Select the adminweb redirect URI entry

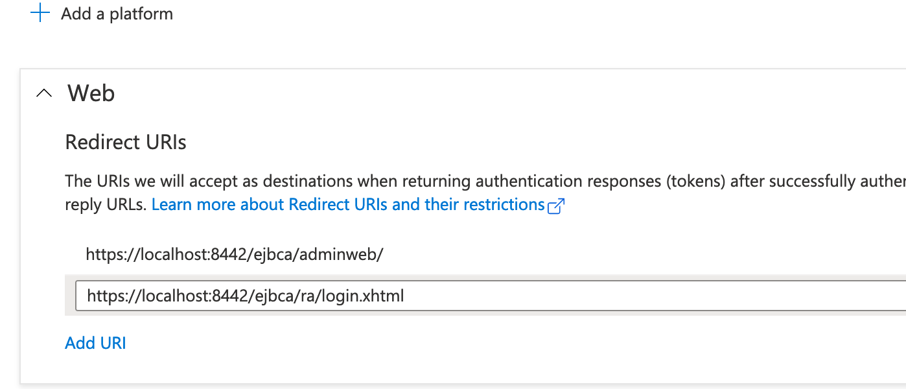click(x=234, y=254)
